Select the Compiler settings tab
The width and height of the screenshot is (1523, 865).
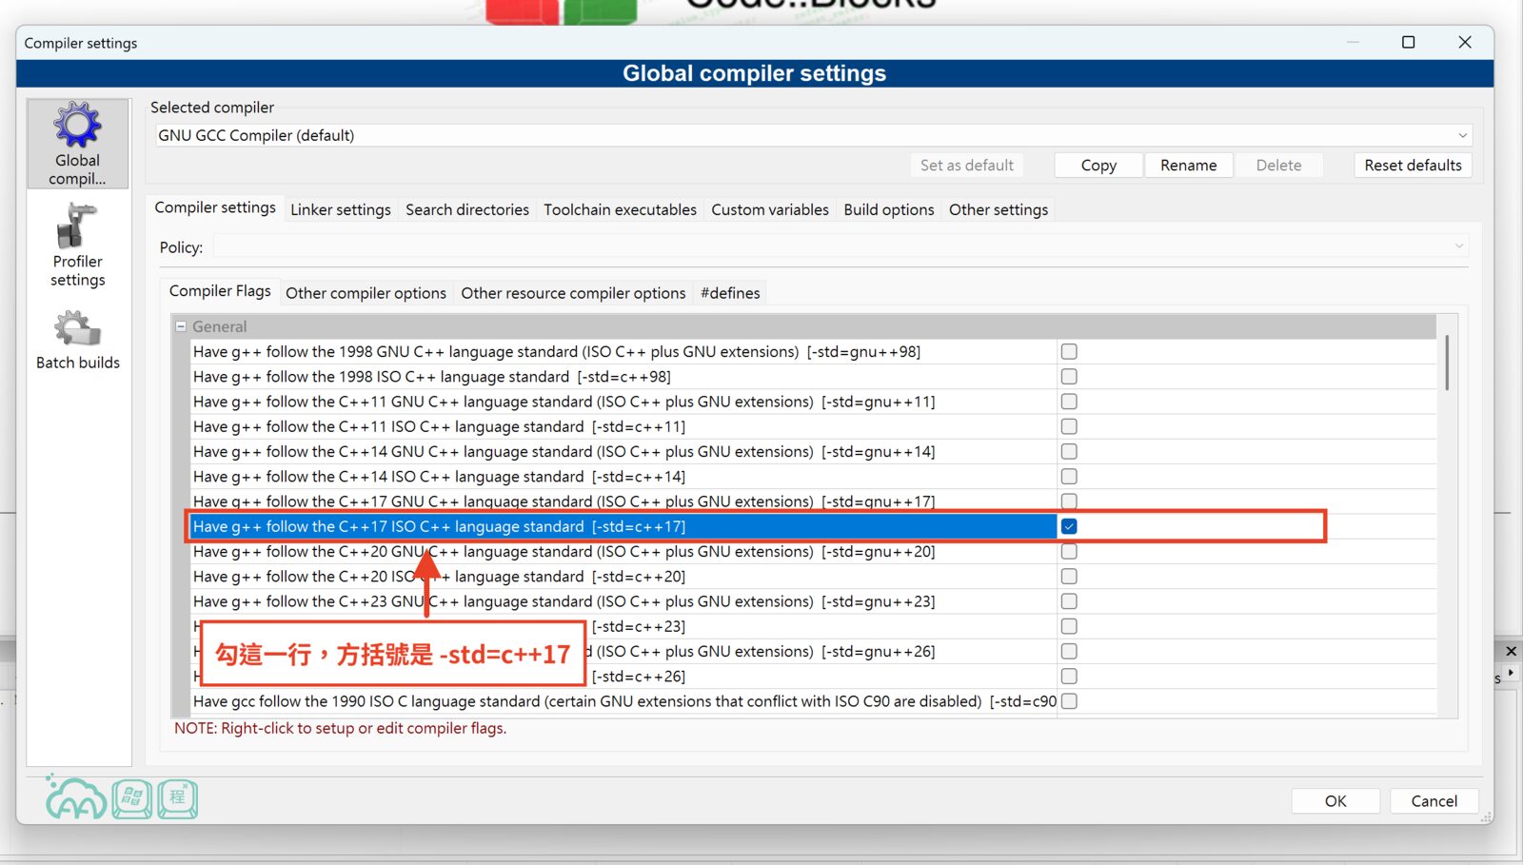click(215, 207)
